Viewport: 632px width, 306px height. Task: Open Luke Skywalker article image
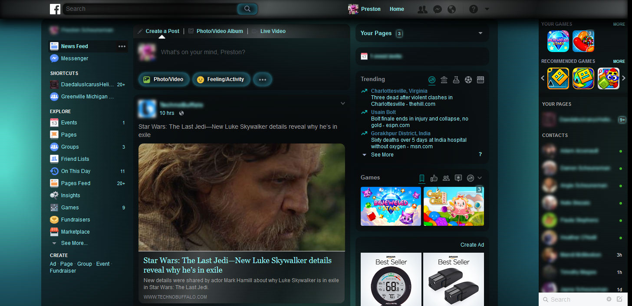coord(242,197)
